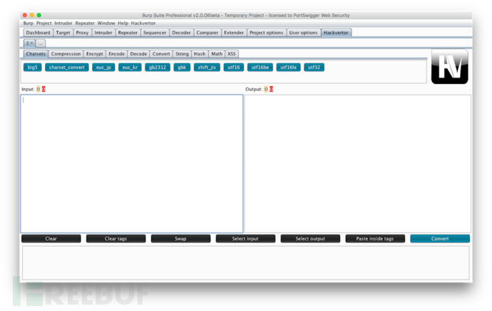The image size is (492, 311).
Task: Close Hackvertor tab number 1
Action: [31, 43]
